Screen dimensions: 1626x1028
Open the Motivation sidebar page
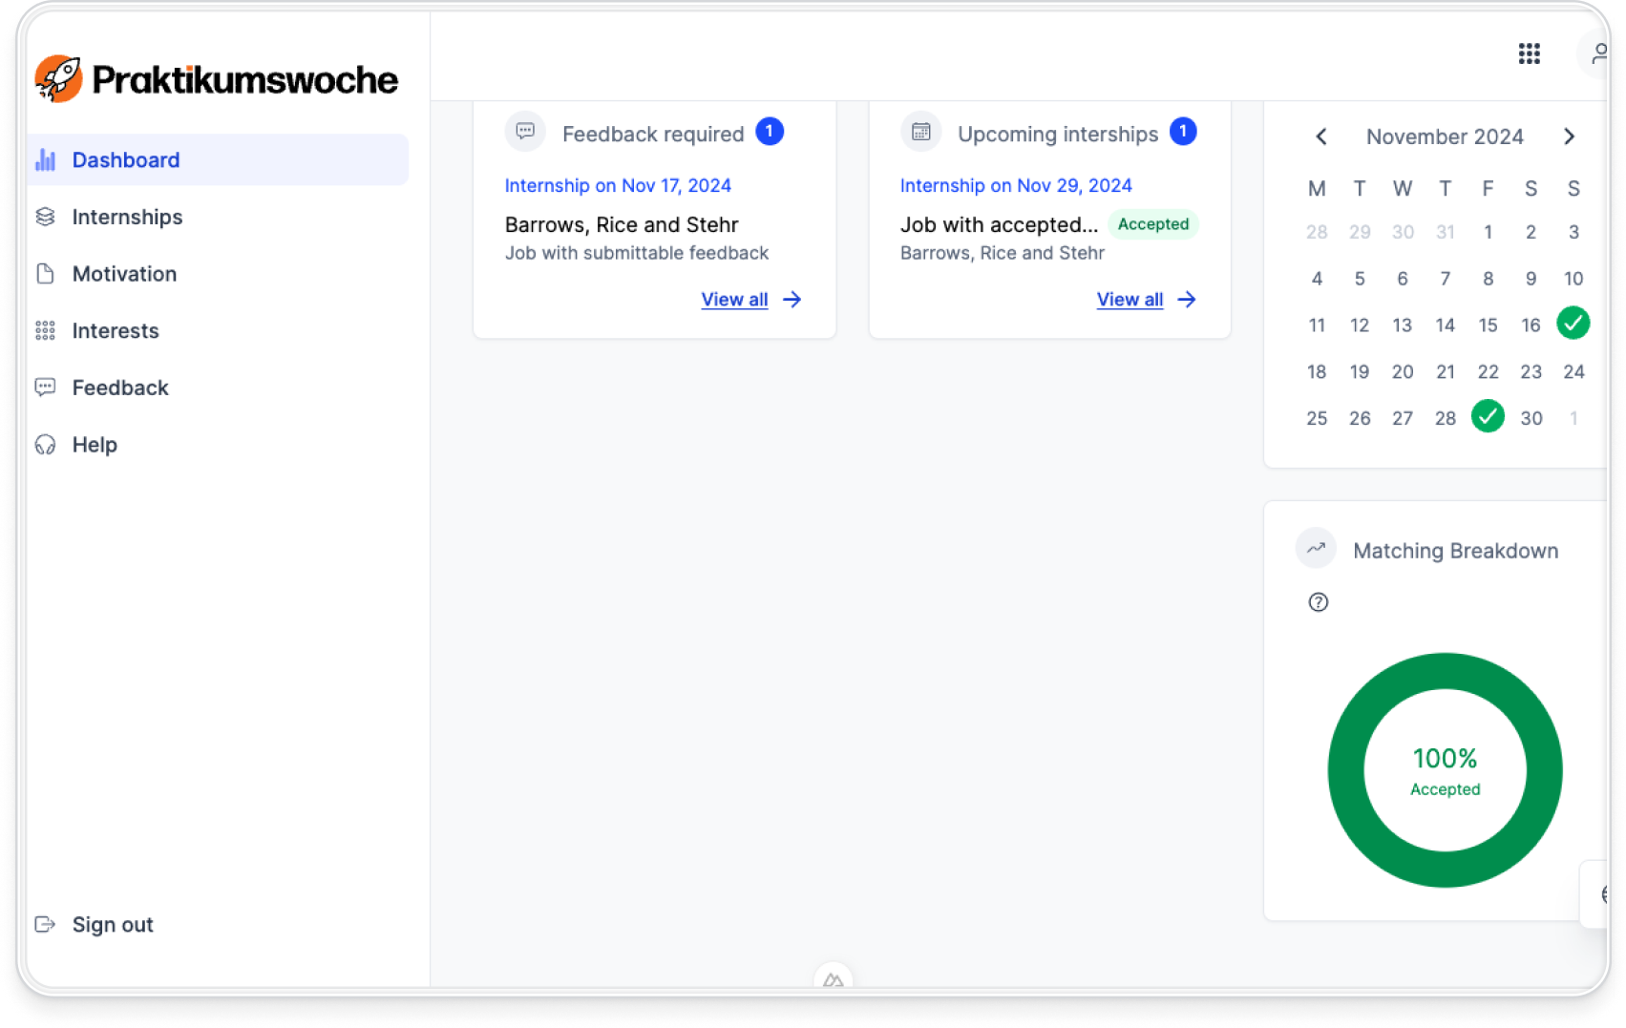pyautogui.click(x=124, y=274)
